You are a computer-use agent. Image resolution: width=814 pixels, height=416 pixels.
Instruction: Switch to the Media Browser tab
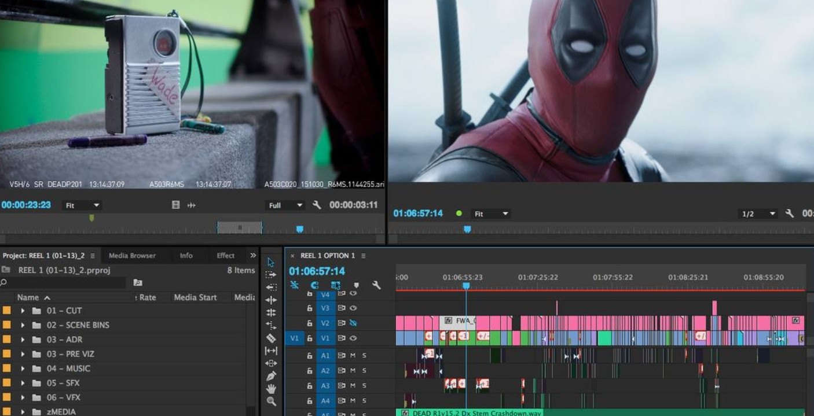132,255
